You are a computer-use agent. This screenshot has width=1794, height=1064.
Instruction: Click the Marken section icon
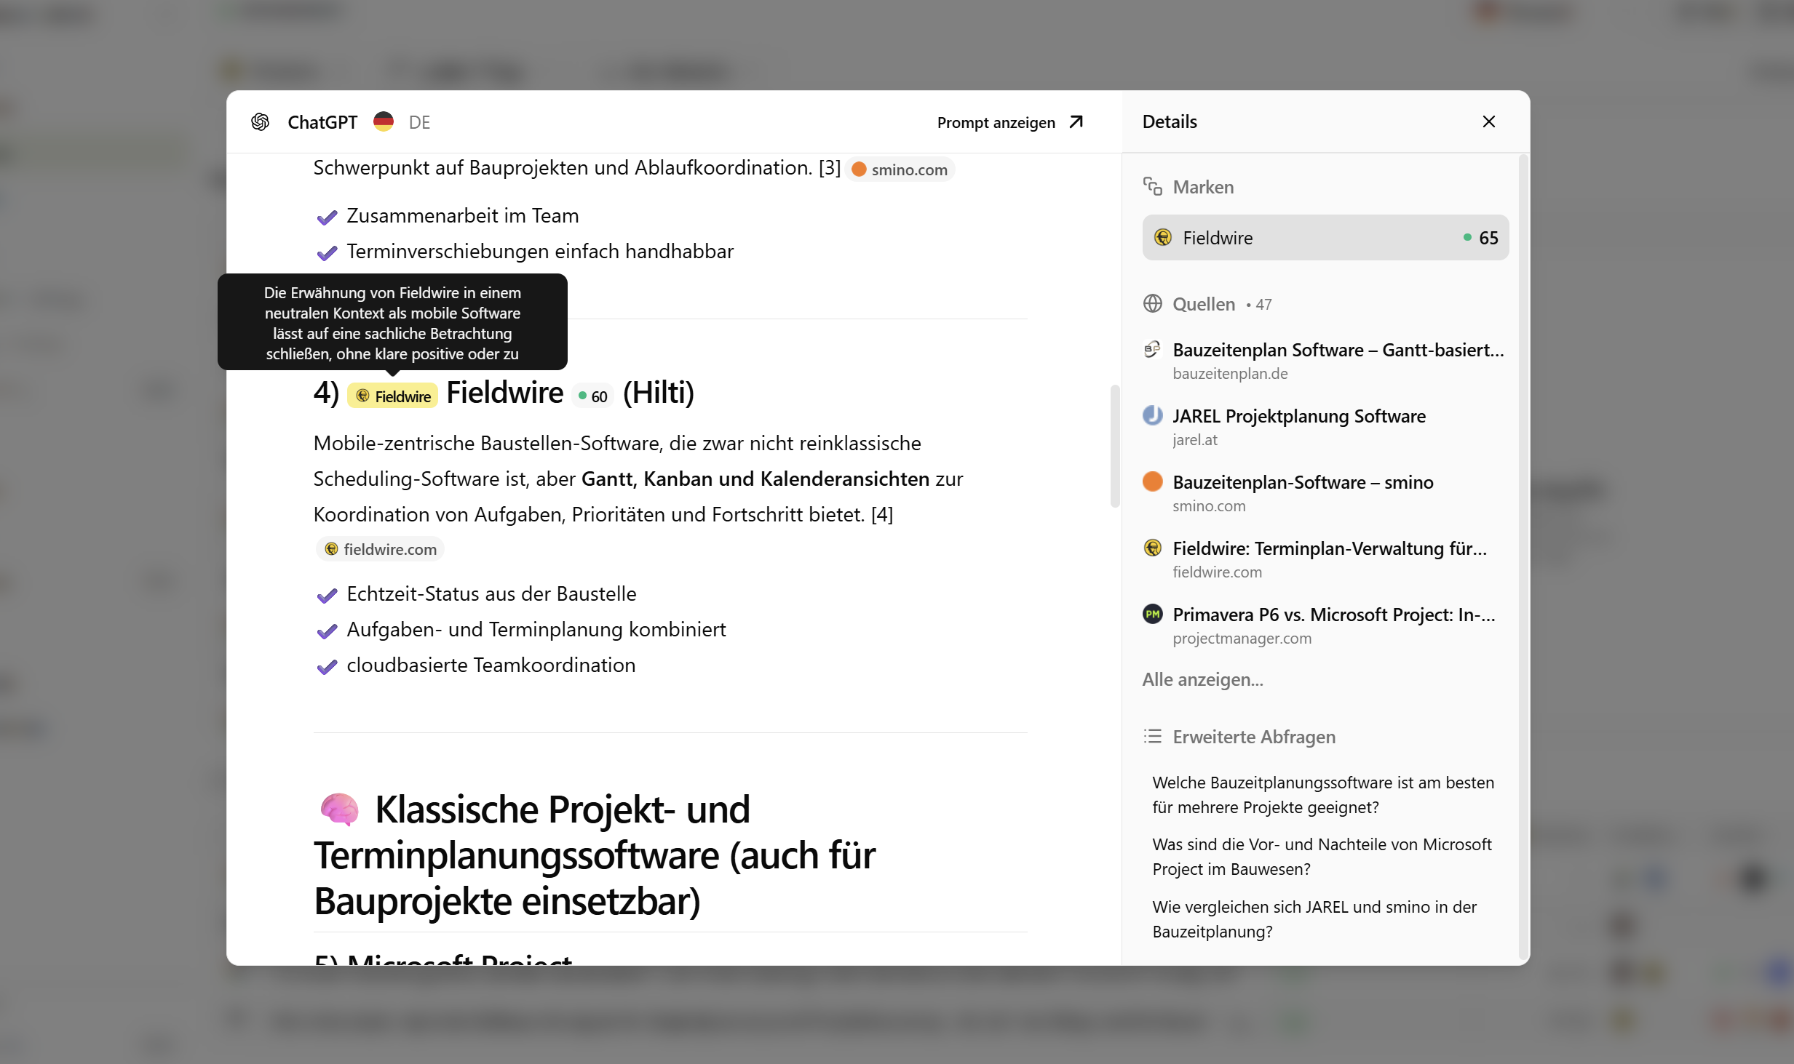1154,186
